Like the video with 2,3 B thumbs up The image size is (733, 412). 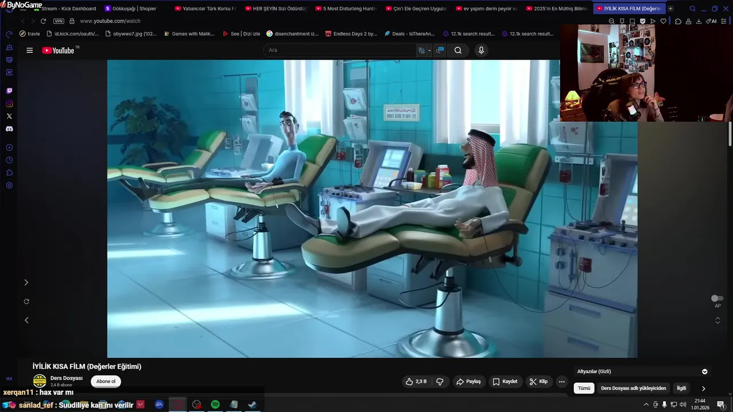click(x=416, y=382)
